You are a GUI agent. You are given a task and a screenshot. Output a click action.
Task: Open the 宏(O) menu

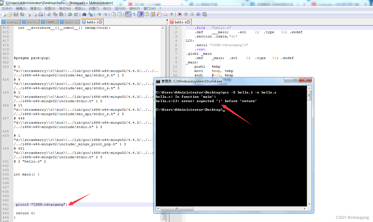click(107, 9)
